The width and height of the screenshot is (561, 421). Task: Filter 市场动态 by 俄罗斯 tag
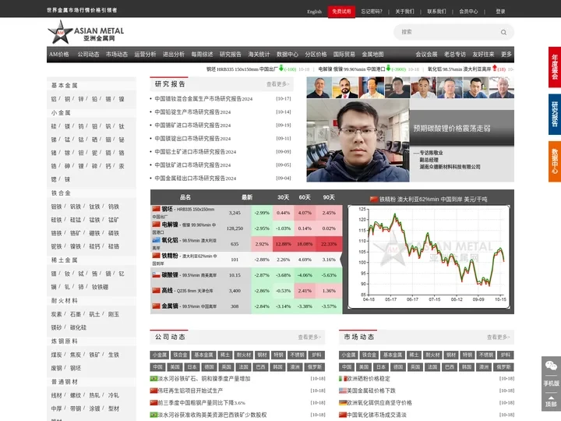[504, 367]
